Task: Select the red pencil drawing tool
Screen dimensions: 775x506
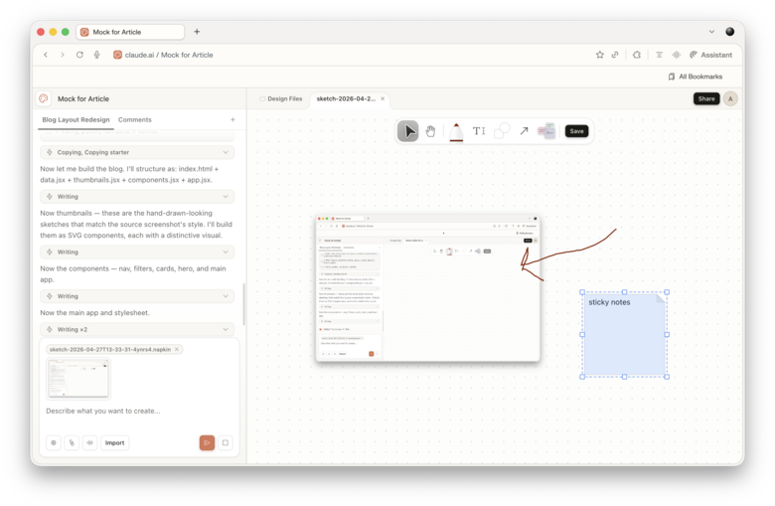Action: point(456,131)
